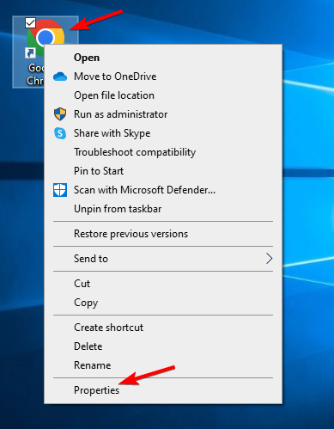This screenshot has height=429, width=334.
Task: Select Copy from the context menu
Action: (163, 303)
